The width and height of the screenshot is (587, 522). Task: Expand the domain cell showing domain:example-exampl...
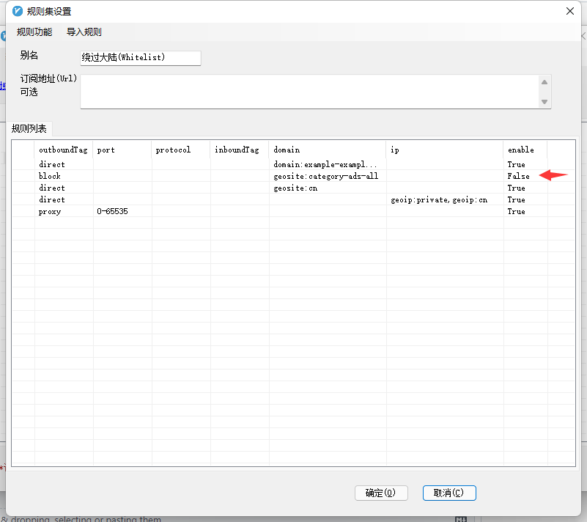325,164
